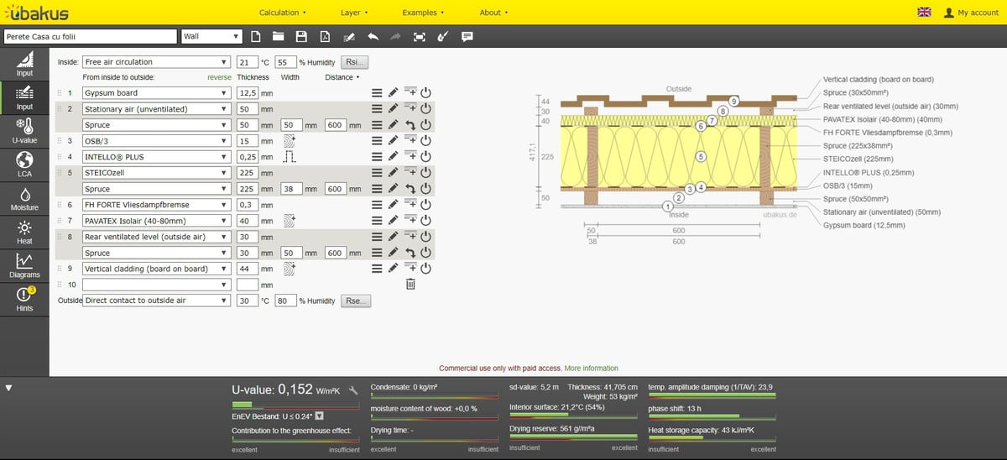This screenshot has height=460, width=1007.
Task: Export to PDF via the toolbar icon
Action: point(325,37)
